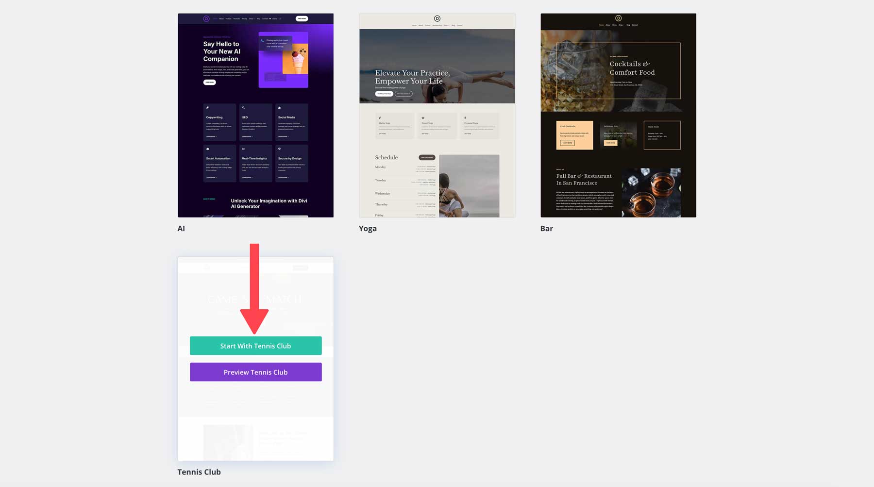Click the magnifier icon on the SEO feature card
Image resolution: width=874 pixels, height=487 pixels.
point(243,108)
